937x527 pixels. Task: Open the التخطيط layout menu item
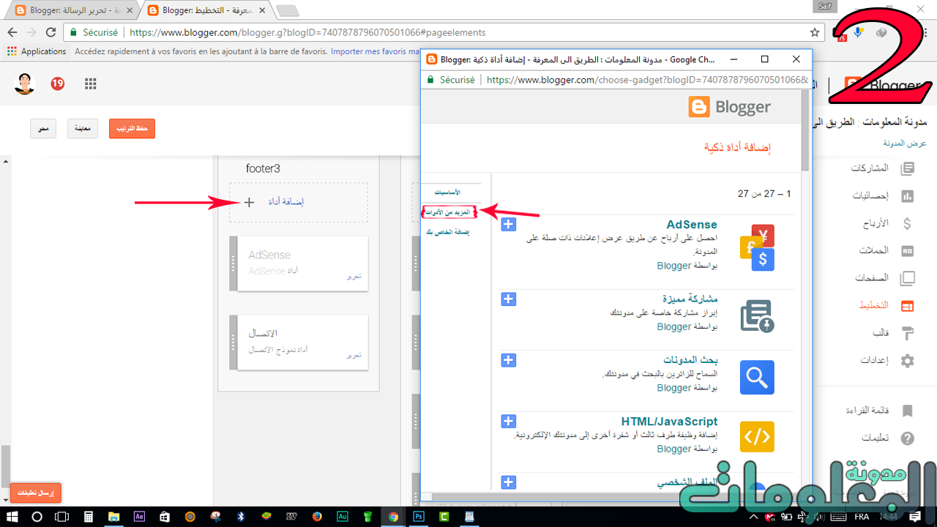[873, 305]
